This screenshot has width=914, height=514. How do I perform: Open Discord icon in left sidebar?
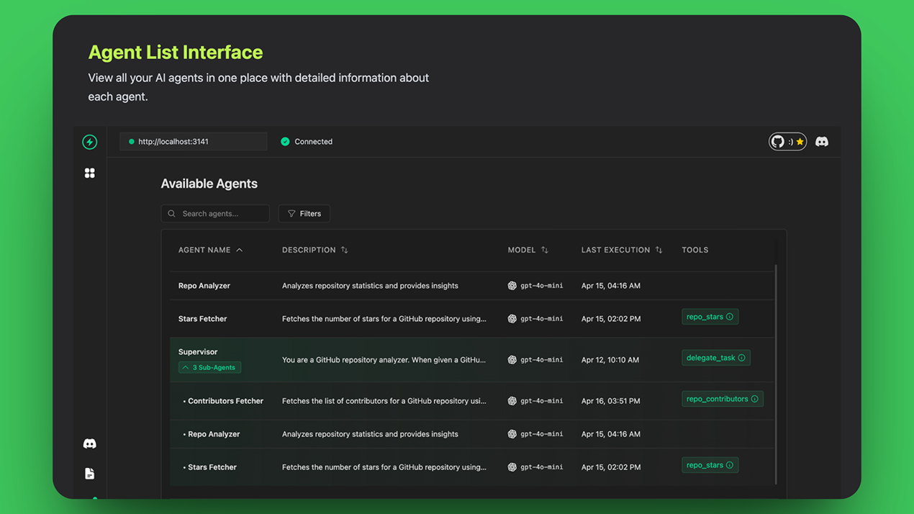[x=90, y=443]
